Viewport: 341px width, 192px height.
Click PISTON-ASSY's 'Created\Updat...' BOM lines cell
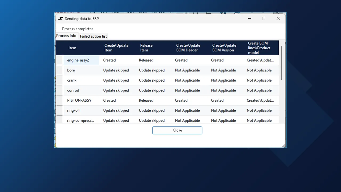click(x=261, y=101)
